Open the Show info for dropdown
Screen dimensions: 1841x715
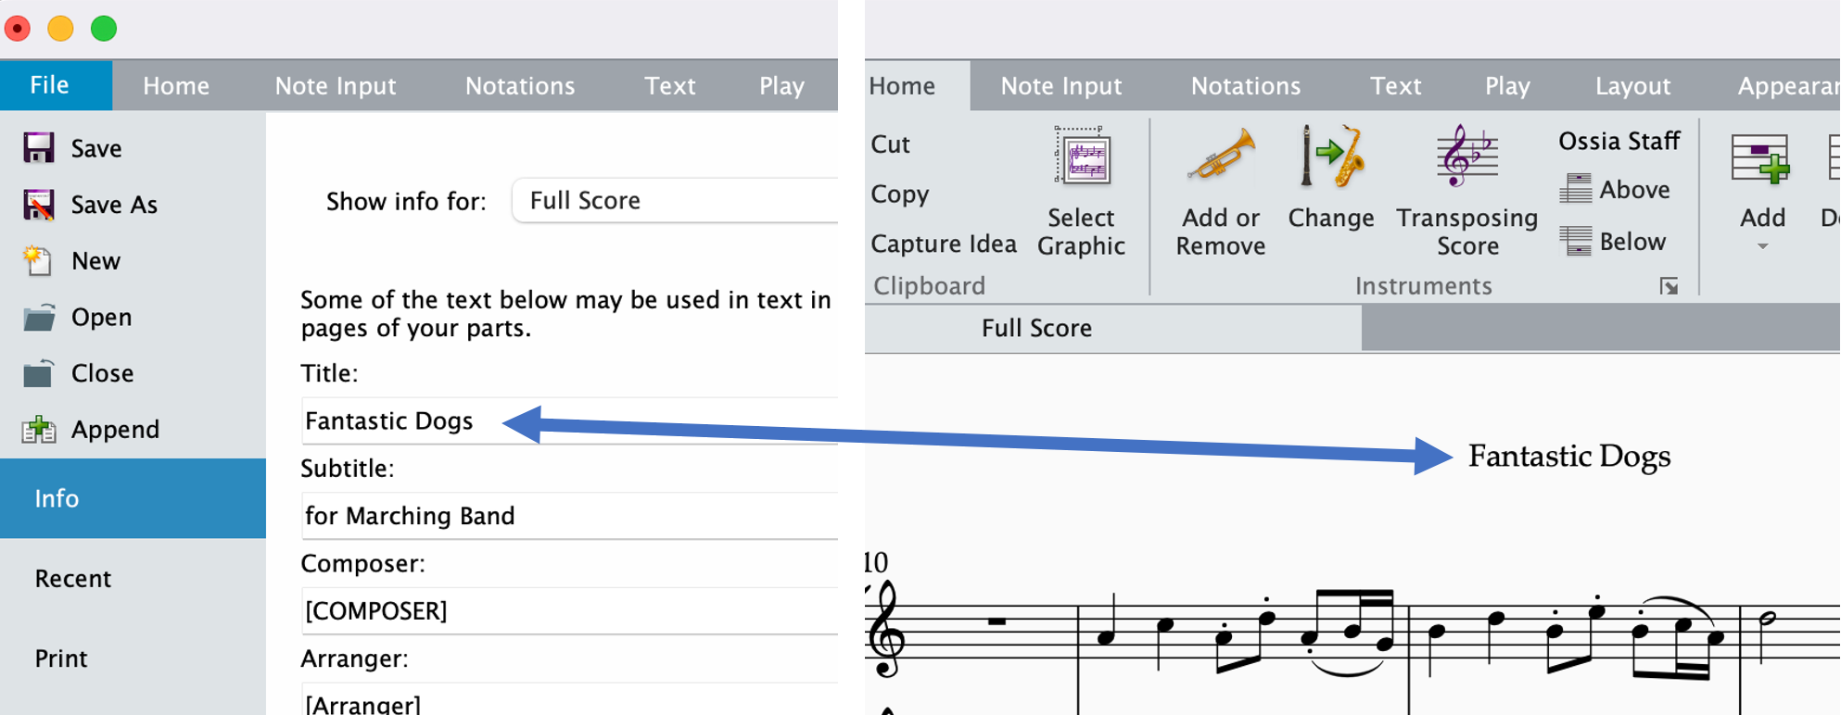click(675, 200)
